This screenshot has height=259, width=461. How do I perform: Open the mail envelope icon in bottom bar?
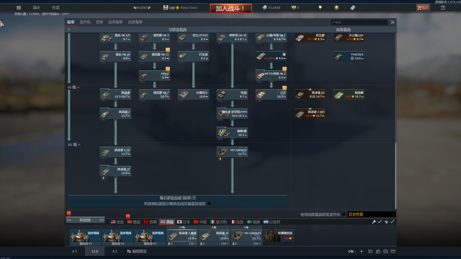coord(393,251)
